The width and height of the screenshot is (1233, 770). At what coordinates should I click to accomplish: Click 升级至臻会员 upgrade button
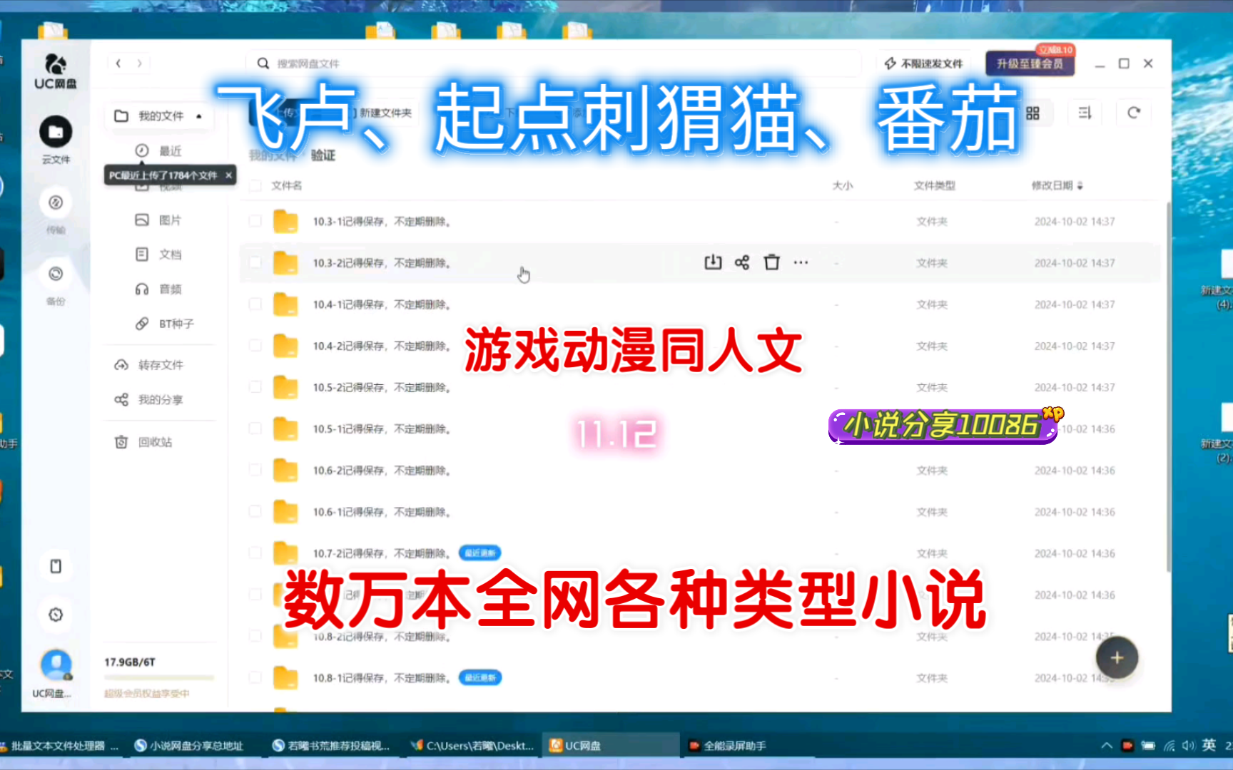click(1030, 63)
